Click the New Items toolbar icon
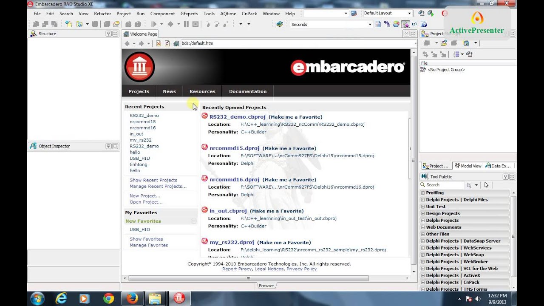The height and width of the screenshot is (306, 544). coord(68,24)
